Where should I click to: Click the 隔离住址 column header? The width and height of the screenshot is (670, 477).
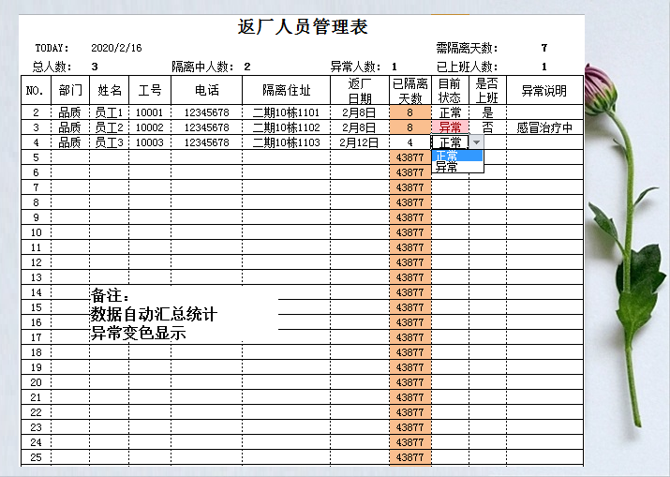(x=286, y=91)
